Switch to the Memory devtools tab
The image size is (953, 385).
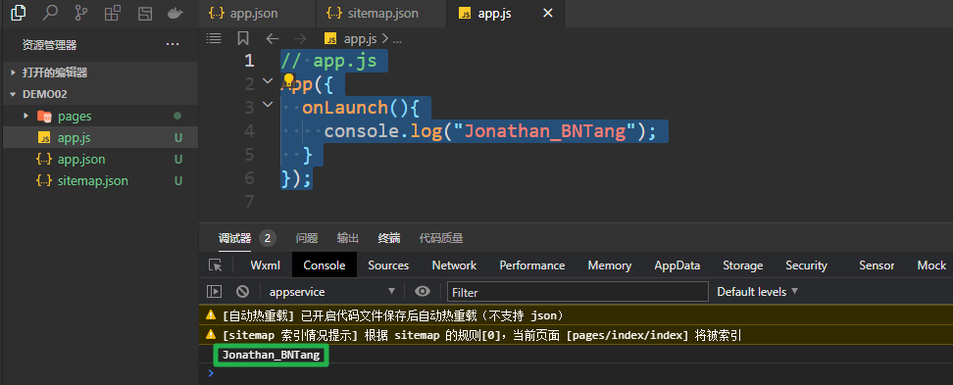click(x=609, y=265)
